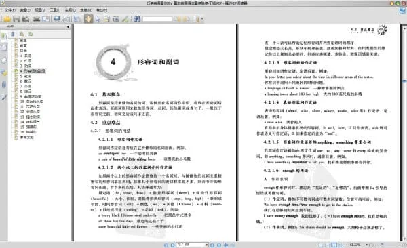The width and height of the screenshot is (407, 248).
Task: Open the zoom percentage dropdown
Action: click(x=366, y=245)
